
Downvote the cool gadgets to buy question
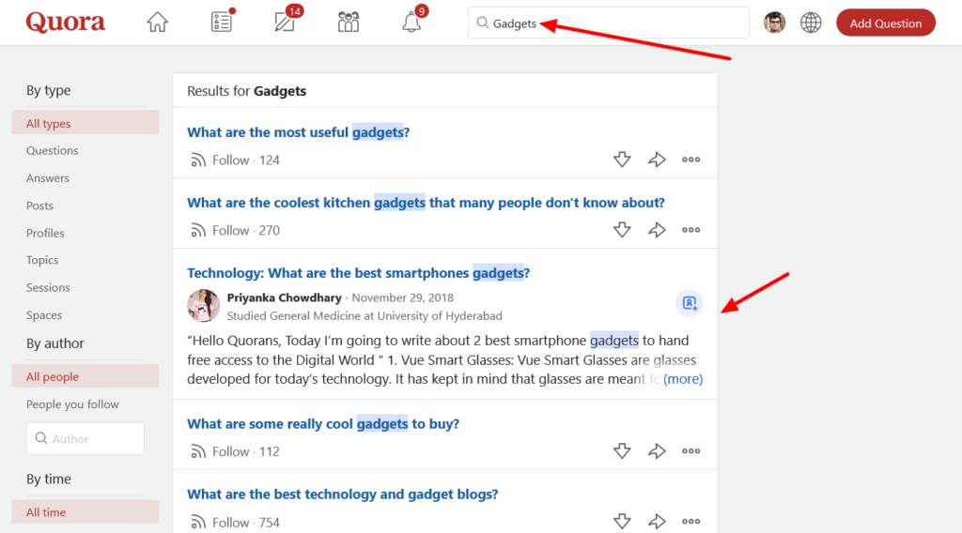click(x=622, y=451)
